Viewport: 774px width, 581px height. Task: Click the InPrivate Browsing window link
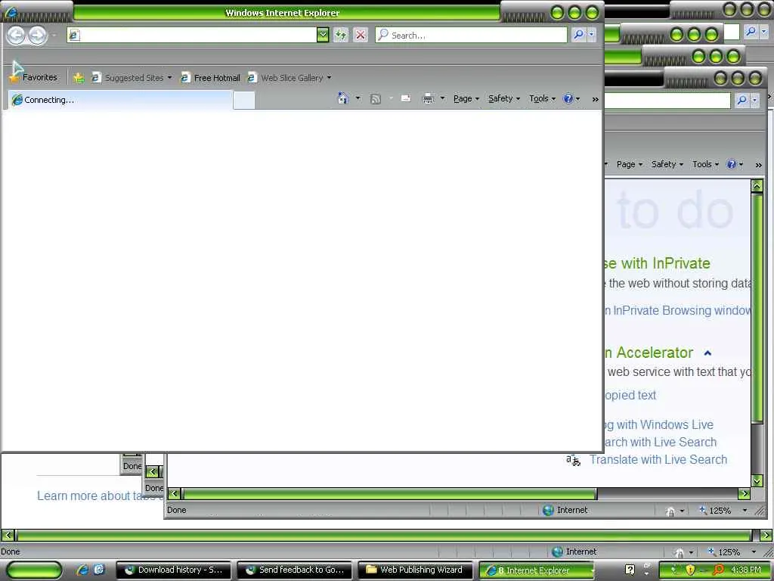[x=677, y=310]
